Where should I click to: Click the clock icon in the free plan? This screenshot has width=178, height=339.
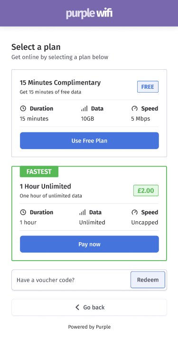(23, 109)
